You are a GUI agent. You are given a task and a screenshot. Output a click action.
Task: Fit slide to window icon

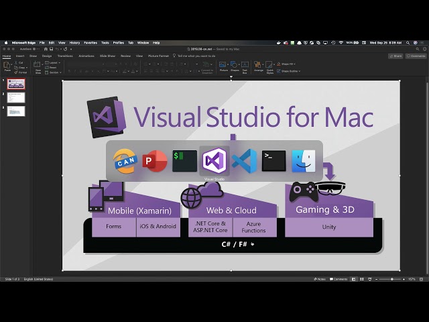[421, 279]
